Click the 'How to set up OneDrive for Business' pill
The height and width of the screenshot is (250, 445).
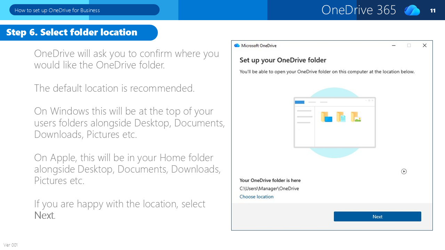[x=84, y=10]
